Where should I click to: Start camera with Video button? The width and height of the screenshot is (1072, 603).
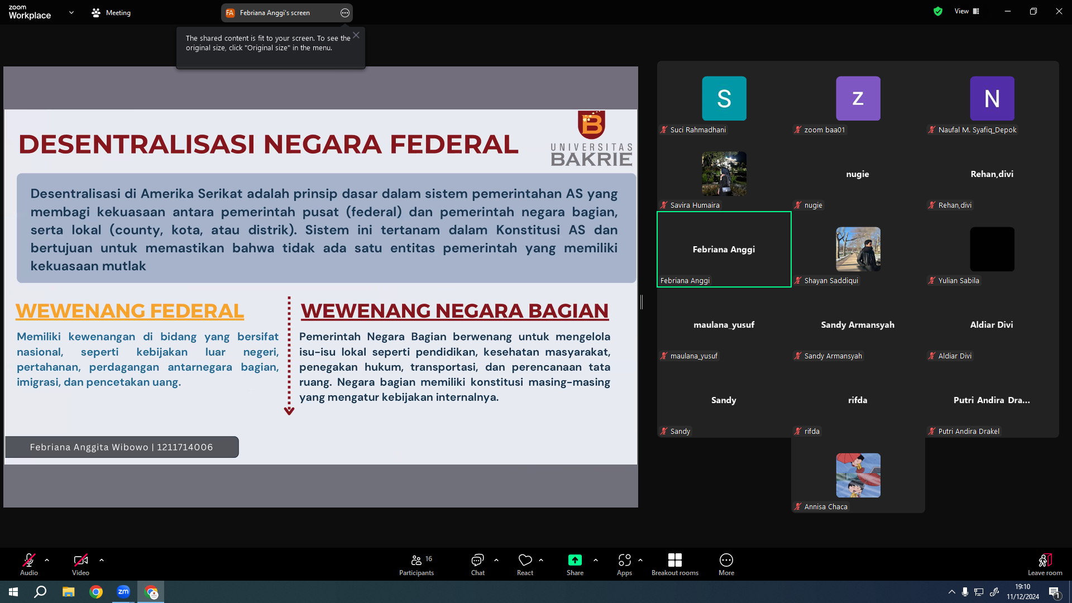pyautogui.click(x=80, y=564)
